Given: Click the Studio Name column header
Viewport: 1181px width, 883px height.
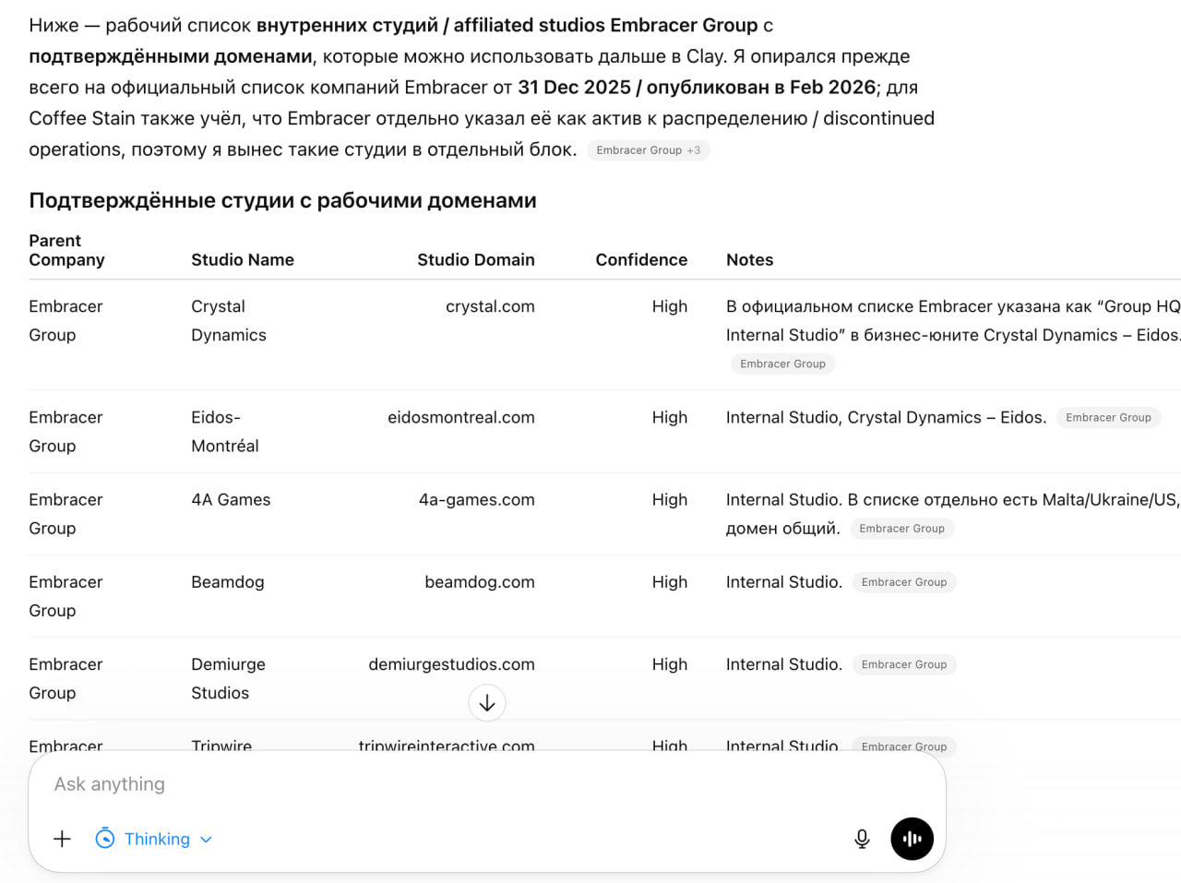Looking at the screenshot, I should pos(243,260).
